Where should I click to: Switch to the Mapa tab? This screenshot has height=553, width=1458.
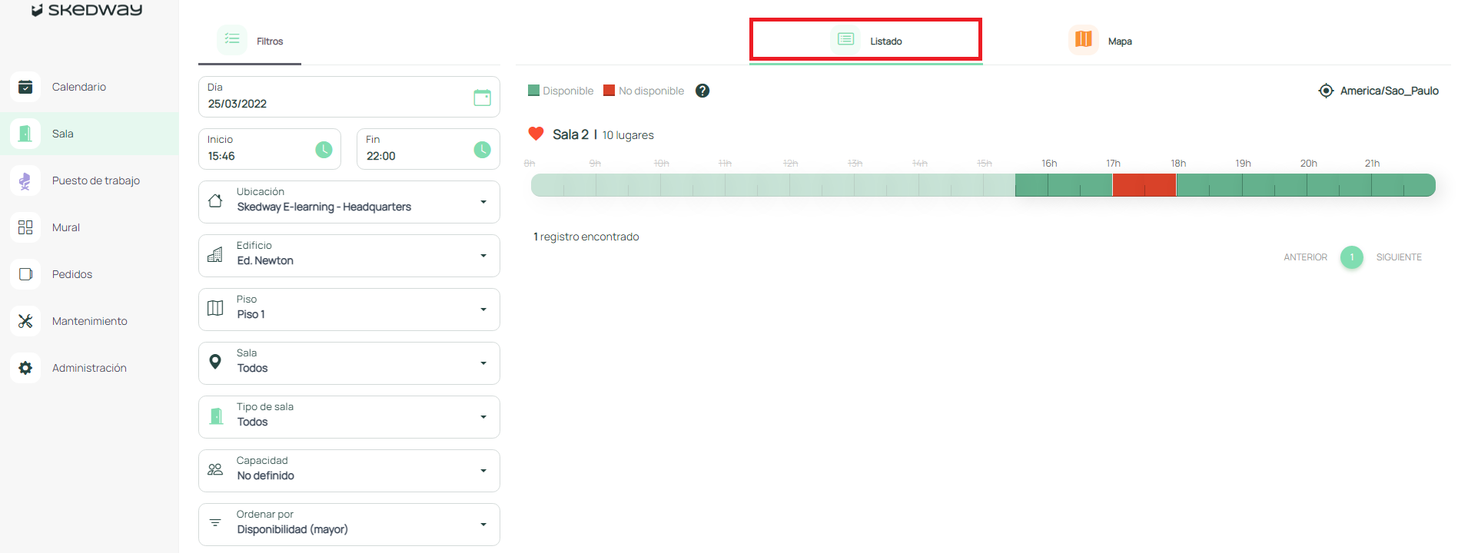pos(1101,40)
